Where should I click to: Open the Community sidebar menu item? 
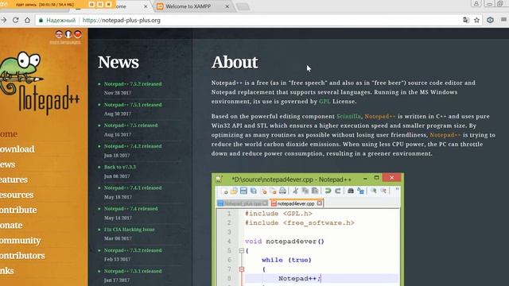20,240
